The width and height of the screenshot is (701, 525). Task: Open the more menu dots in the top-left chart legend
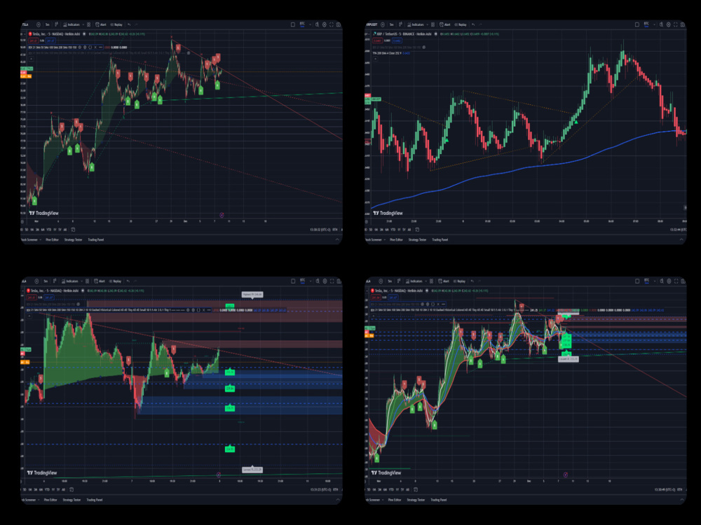(x=100, y=48)
